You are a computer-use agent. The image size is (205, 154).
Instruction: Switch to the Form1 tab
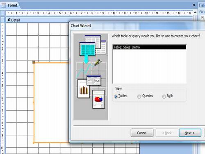pos(13,5)
